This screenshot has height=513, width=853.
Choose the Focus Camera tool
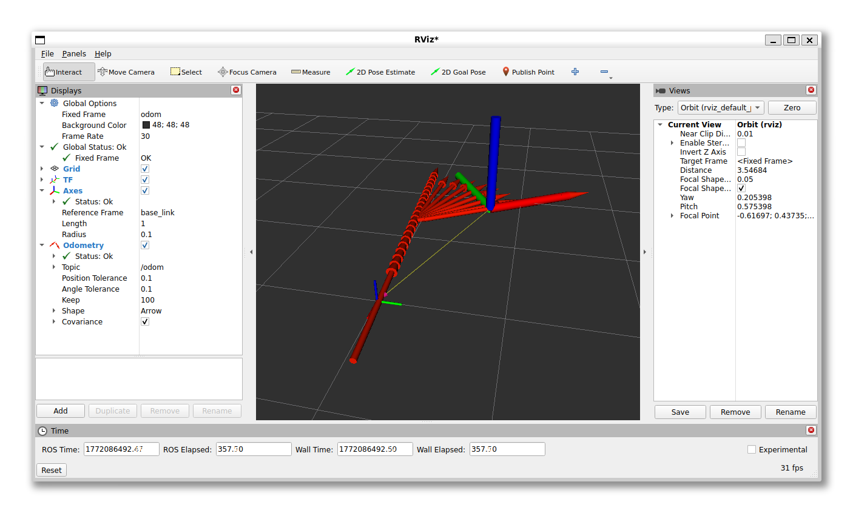pyautogui.click(x=247, y=72)
